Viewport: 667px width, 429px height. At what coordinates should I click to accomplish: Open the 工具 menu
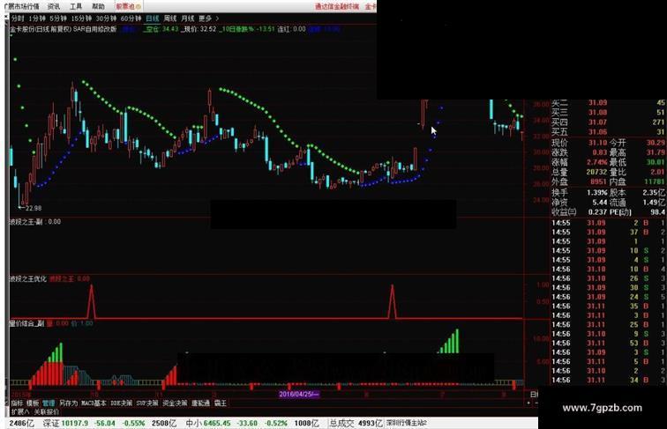pyautogui.click(x=76, y=6)
